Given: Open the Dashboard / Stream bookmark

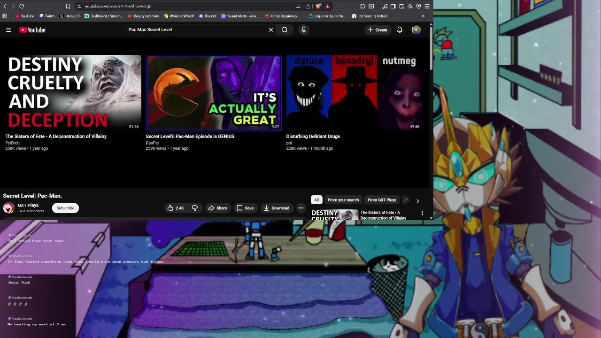Looking at the screenshot, I should pyautogui.click(x=104, y=16).
